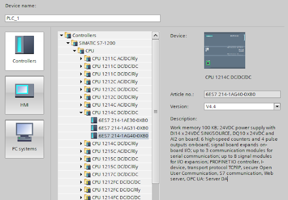
Task: Click folder icon of CPU 1211C AC/DC/Rly
Action: point(87,58)
